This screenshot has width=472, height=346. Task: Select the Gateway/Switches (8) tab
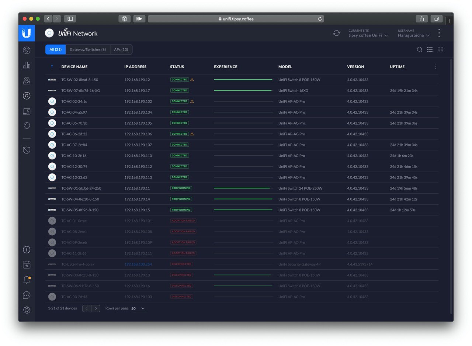88,49
